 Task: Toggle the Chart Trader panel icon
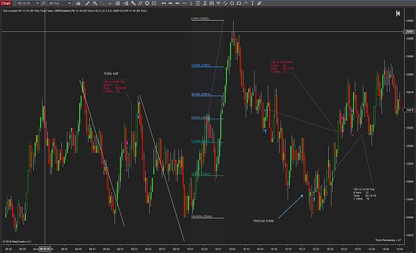click(x=126, y=3)
